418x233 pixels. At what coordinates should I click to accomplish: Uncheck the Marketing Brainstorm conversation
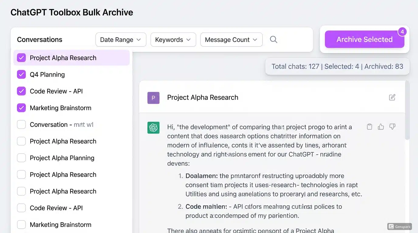click(21, 108)
